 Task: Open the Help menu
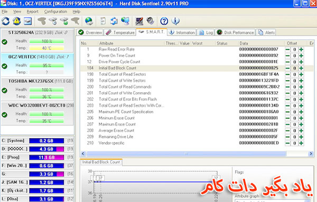pyautogui.click(x=77, y=12)
